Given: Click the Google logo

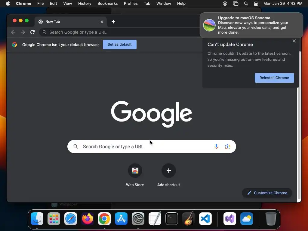Looking at the screenshot, I should tap(152, 114).
